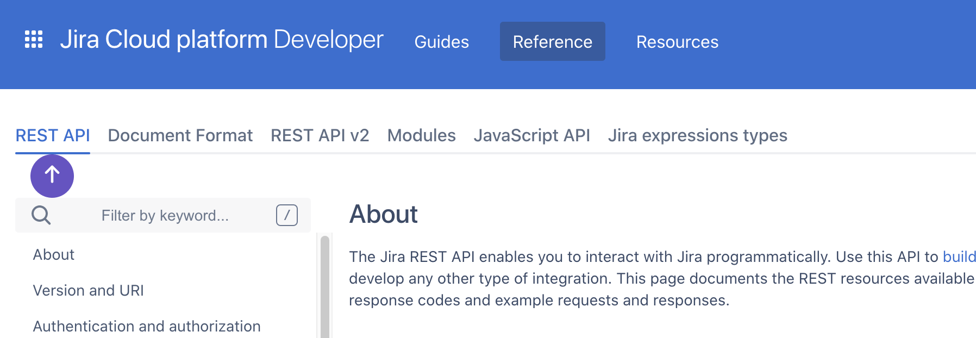Image resolution: width=976 pixels, height=338 pixels.
Task: Switch to the Document Format tab
Action: pos(180,135)
